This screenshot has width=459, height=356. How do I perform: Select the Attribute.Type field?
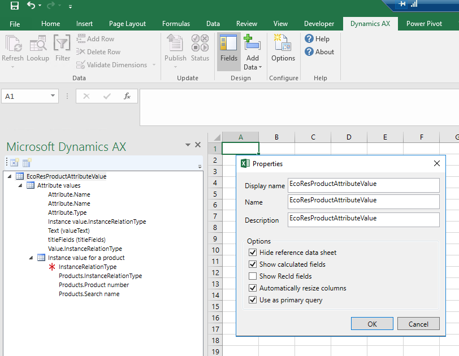67,212
